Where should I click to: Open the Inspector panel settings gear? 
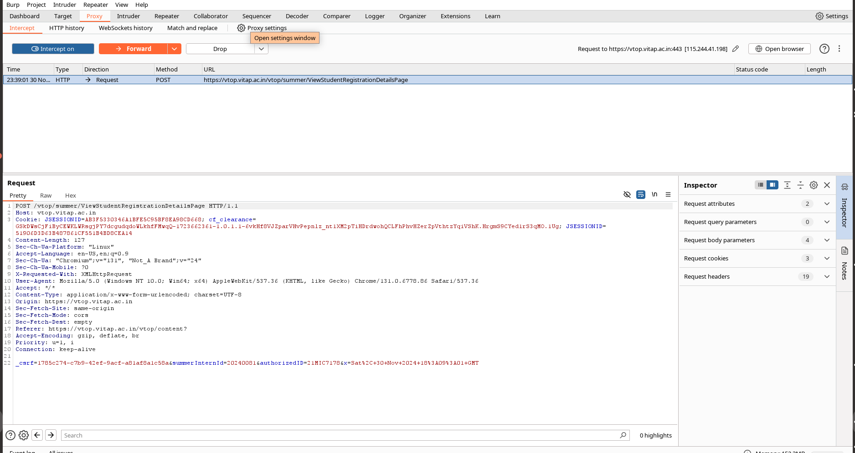tap(814, 185)
